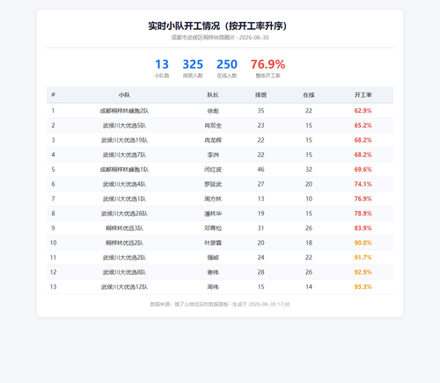The height and width of the screenshot is (383, 440).
Task: Click the # column header
Action: 53,94
